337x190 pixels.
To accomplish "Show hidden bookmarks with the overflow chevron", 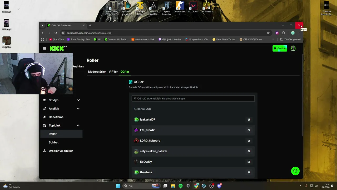I will click(x=273, y=39).
